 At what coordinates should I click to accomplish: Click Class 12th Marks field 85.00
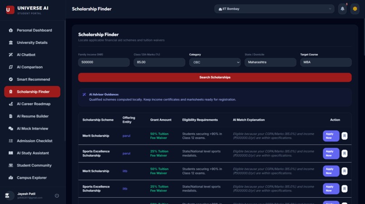159,62
